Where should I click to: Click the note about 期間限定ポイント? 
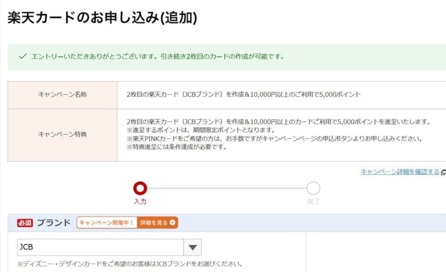coord(201,130)
